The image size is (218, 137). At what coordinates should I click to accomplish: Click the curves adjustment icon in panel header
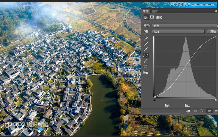tap(146, 17)
